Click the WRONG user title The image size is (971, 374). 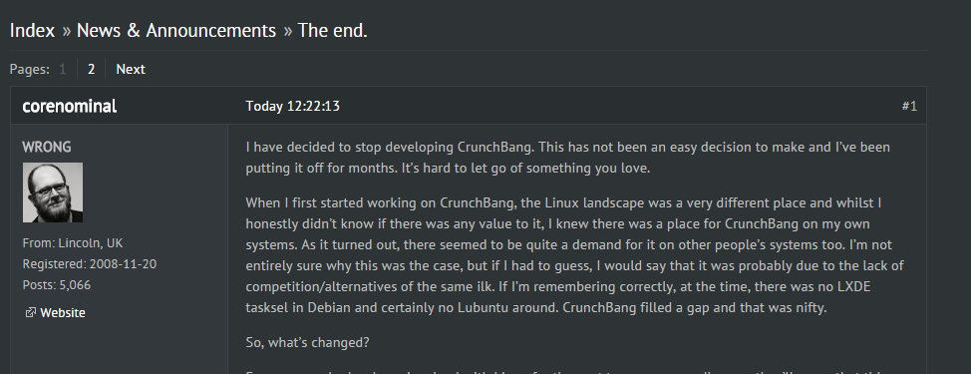click(47, 148)
